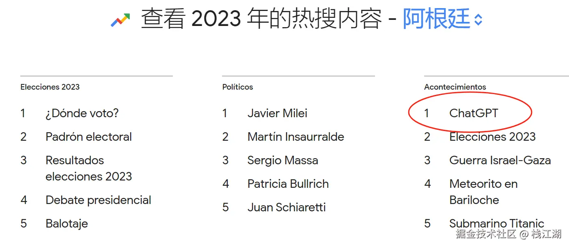Open Martín Insaurralde search result
This screenshot has width=569, height=247.
(295, 137)
